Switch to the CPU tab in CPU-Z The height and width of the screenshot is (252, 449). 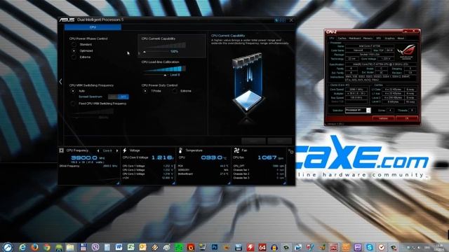click(332, 38)
